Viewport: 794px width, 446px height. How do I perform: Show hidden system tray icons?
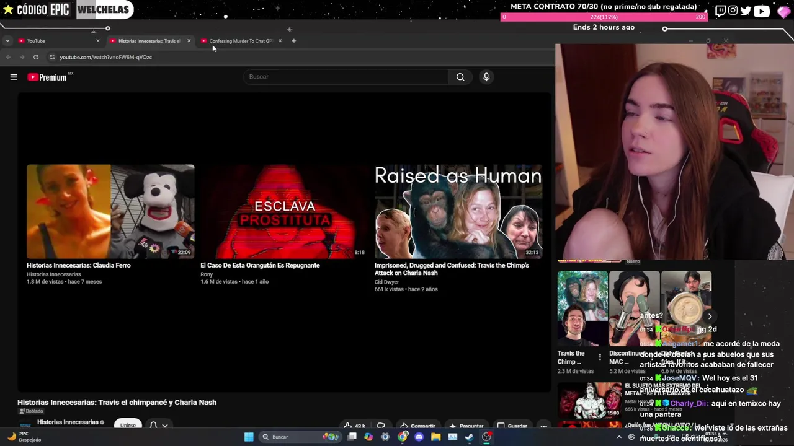[x=618, y=437]
